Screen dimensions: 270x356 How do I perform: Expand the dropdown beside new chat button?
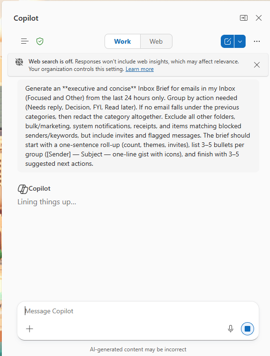pyautogui.click(x=240, y=41)
